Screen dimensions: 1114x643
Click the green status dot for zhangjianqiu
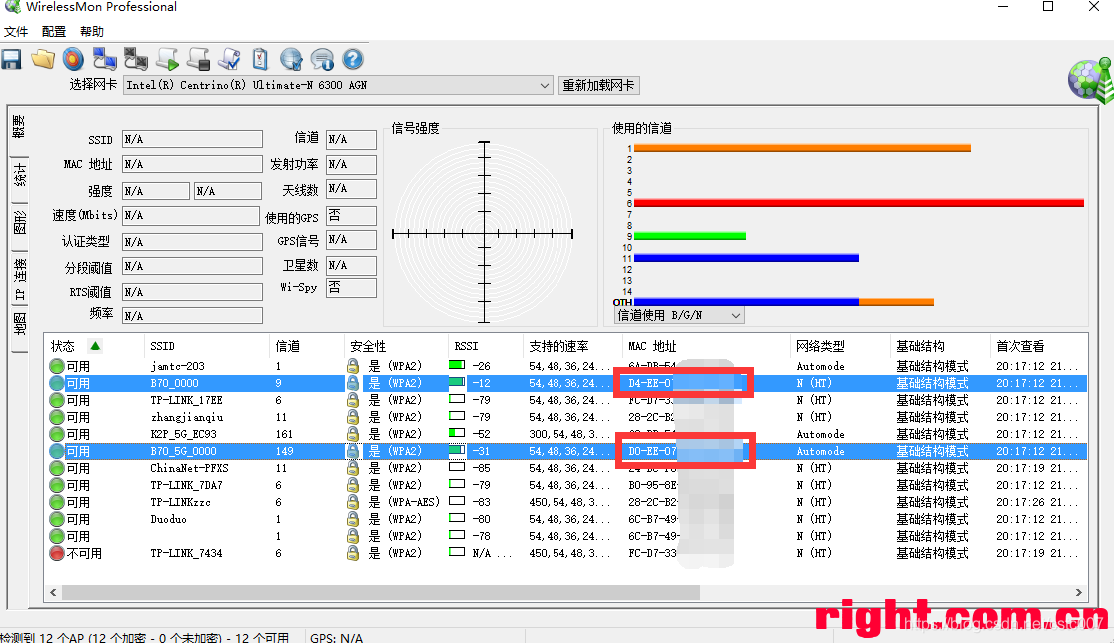[57, 417]
